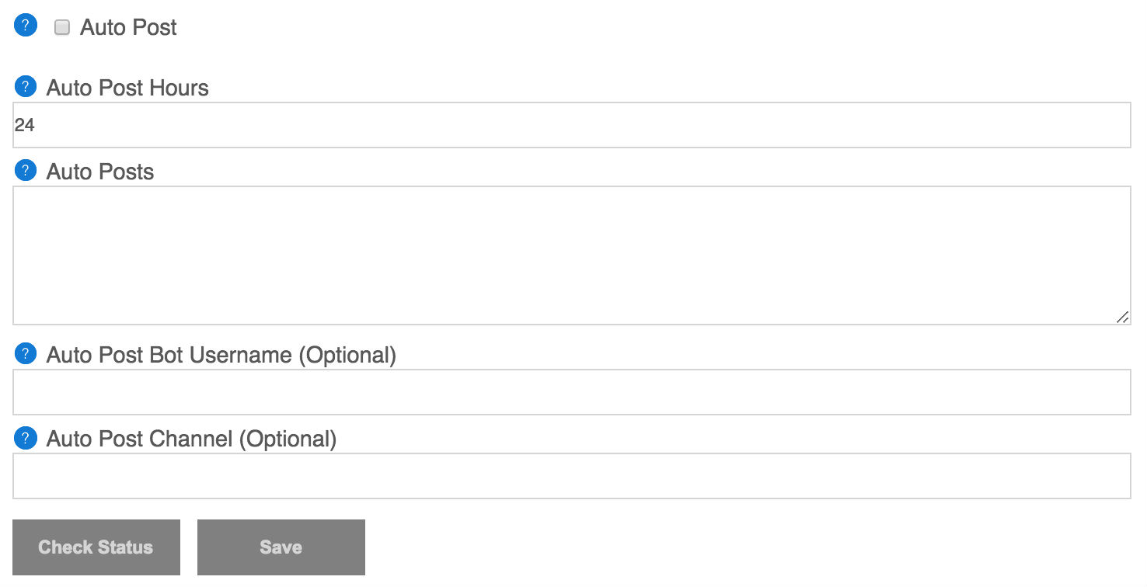
Task: Focus the Auto Post Channel input box
Action: coord(571,476)
